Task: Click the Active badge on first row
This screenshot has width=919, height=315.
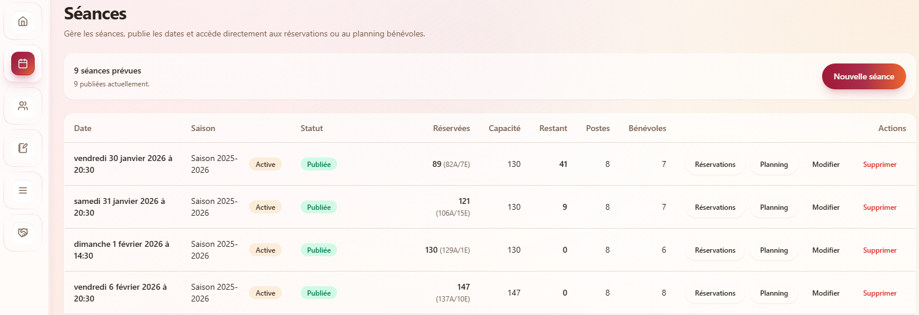Action: click(265, 164)
